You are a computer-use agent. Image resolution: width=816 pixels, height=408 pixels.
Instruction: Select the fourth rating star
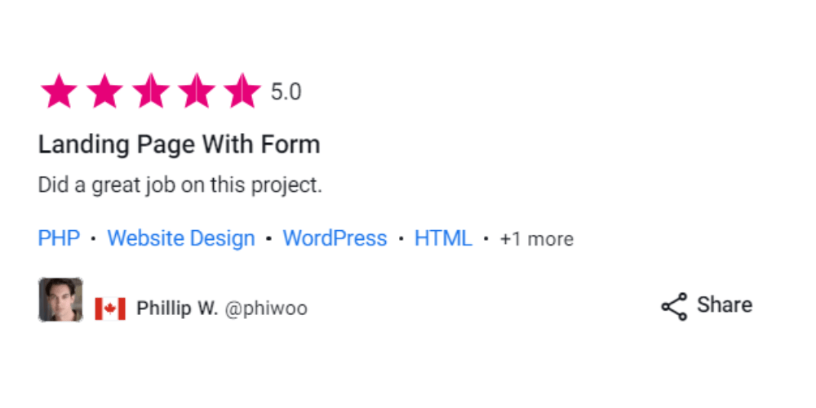point(196,91)
